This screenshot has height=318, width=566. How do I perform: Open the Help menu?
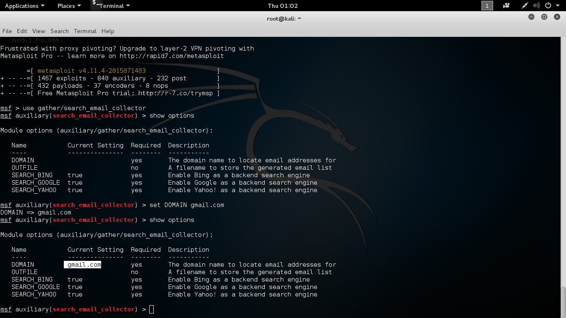coord(107,31)
